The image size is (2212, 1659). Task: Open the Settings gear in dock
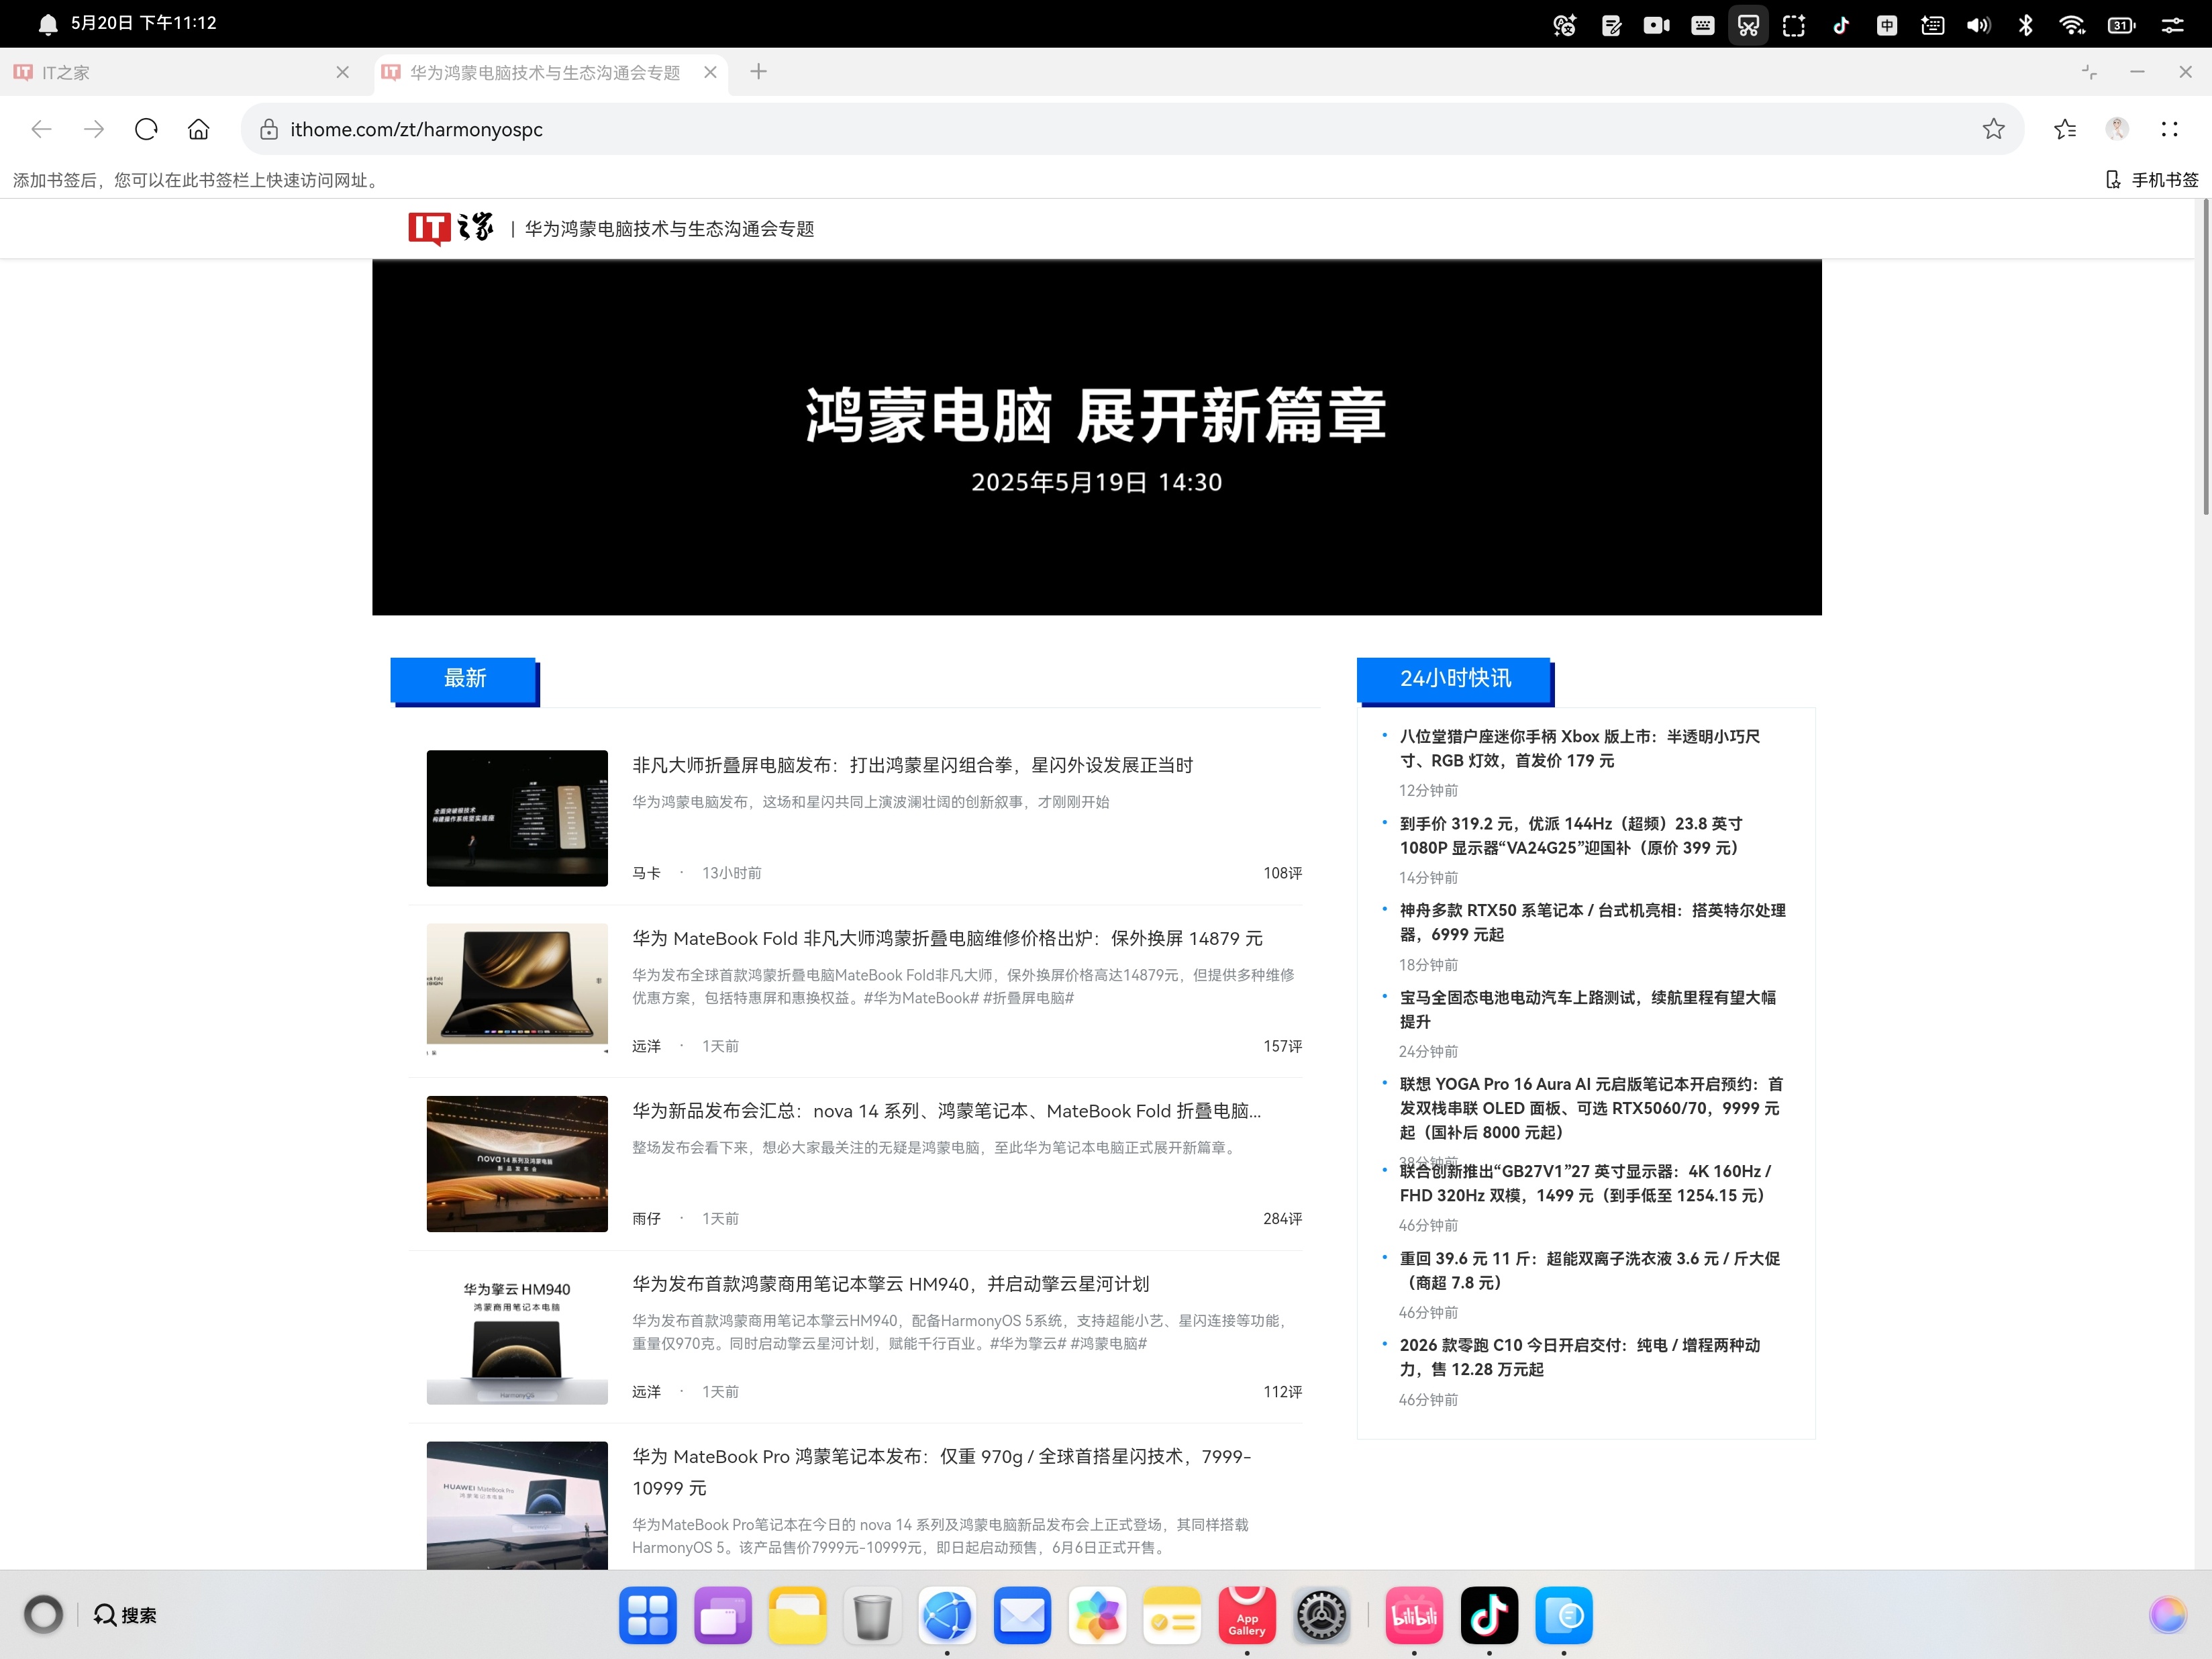(x=1322, y=1615)
